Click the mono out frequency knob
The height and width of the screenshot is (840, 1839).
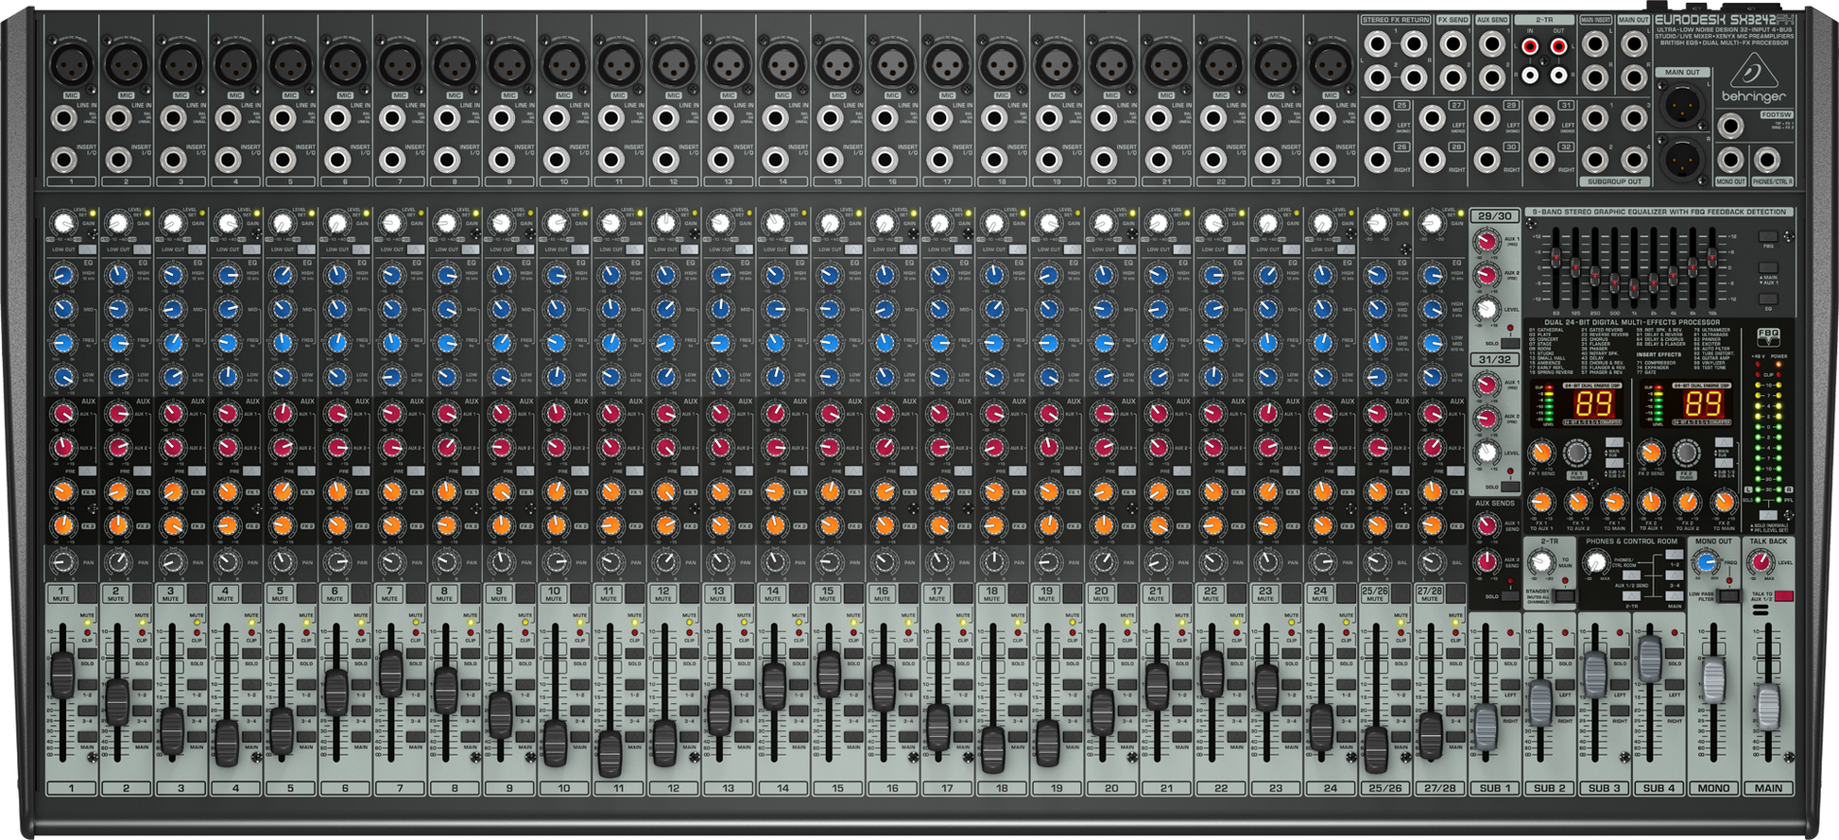(1706, 564)
